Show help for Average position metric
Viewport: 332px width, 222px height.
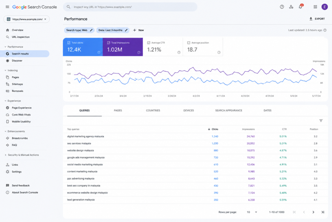219,52
